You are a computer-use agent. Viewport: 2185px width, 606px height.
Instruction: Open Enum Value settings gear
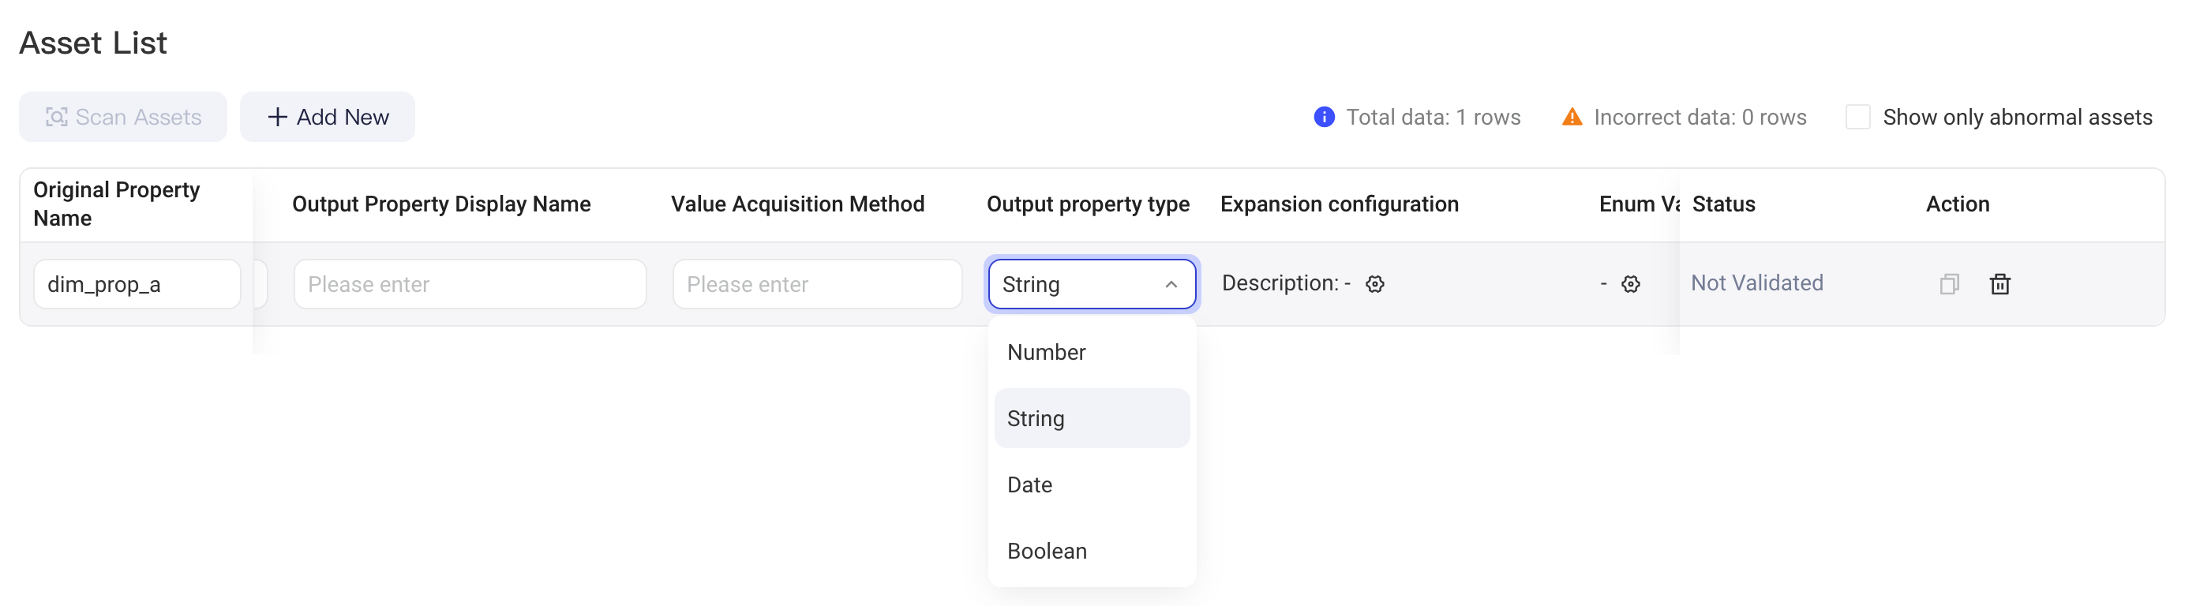pyautogui.click(x=1630, y=284)
